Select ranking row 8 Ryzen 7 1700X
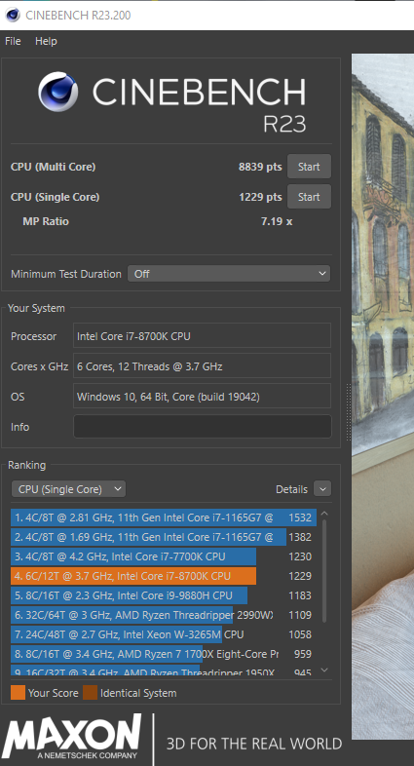The height and width of the screenshot is (766, 414). 164,654
